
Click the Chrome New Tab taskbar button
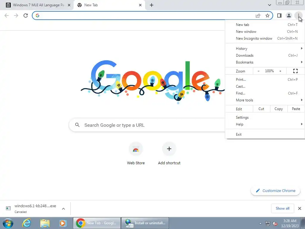[x=97, y=223]
